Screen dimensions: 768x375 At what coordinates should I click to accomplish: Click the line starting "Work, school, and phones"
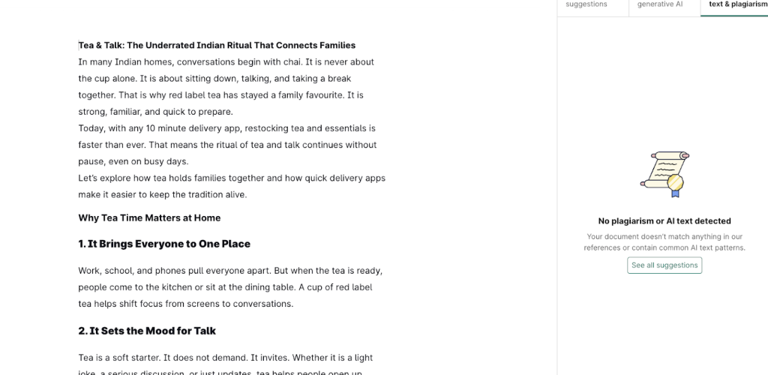230,271
